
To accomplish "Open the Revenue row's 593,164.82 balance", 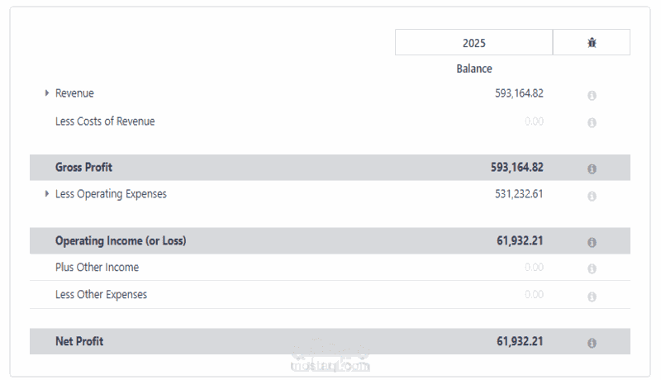I will click(519, 94).
